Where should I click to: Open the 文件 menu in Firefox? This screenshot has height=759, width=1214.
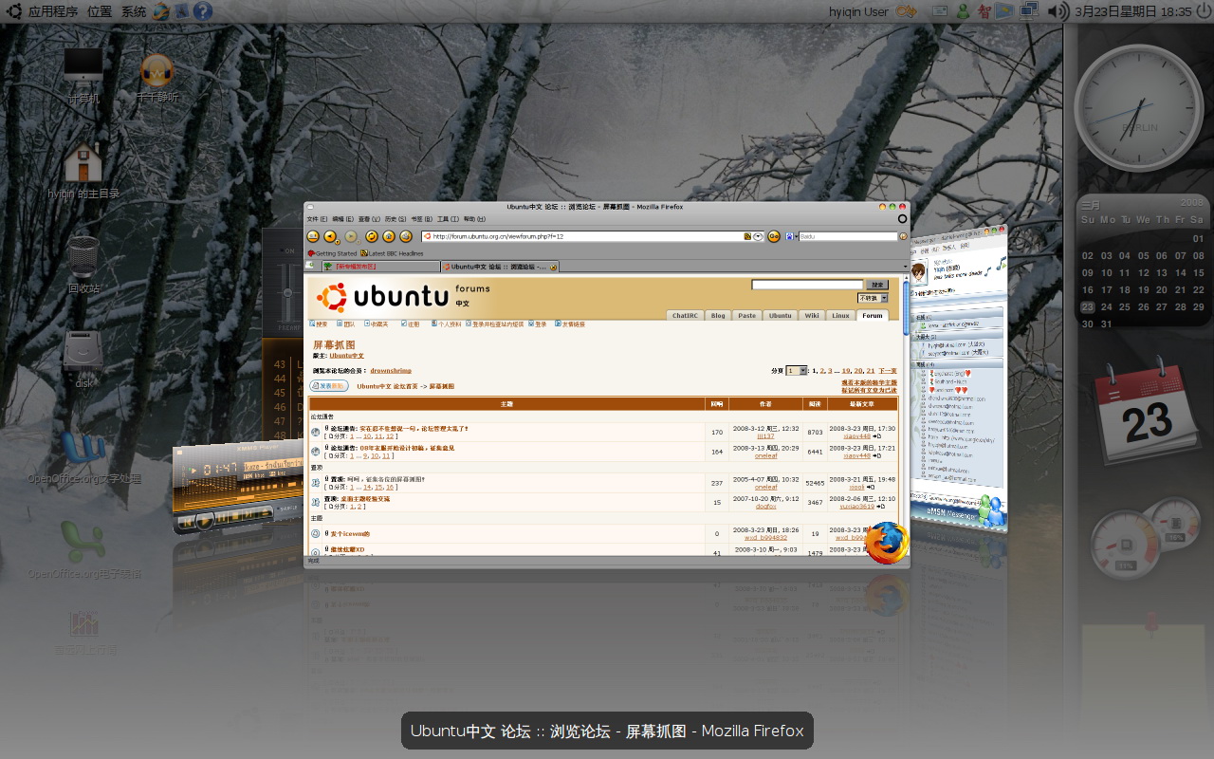coord(317,219)
